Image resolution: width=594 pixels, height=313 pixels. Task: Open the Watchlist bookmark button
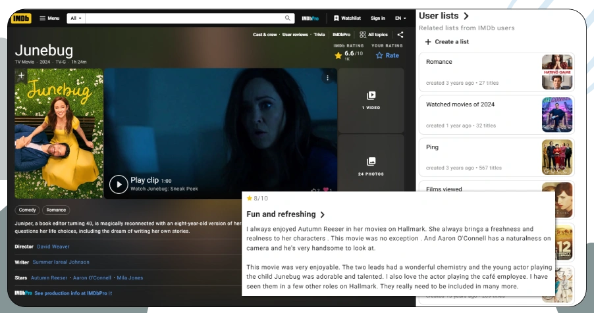(348, 18)
